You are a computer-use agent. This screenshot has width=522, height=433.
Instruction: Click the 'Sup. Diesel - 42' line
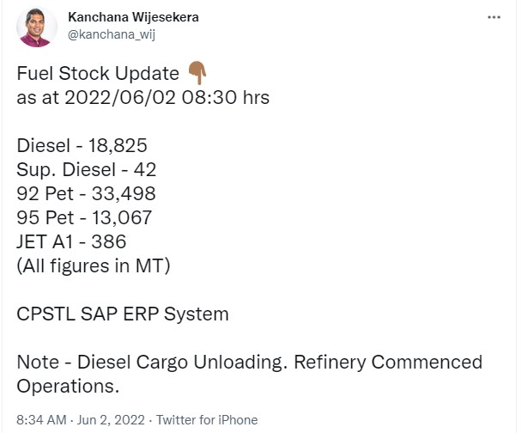[x=86, y=169]
